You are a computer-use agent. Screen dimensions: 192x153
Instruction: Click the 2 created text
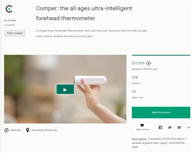[x=9, y=25]
